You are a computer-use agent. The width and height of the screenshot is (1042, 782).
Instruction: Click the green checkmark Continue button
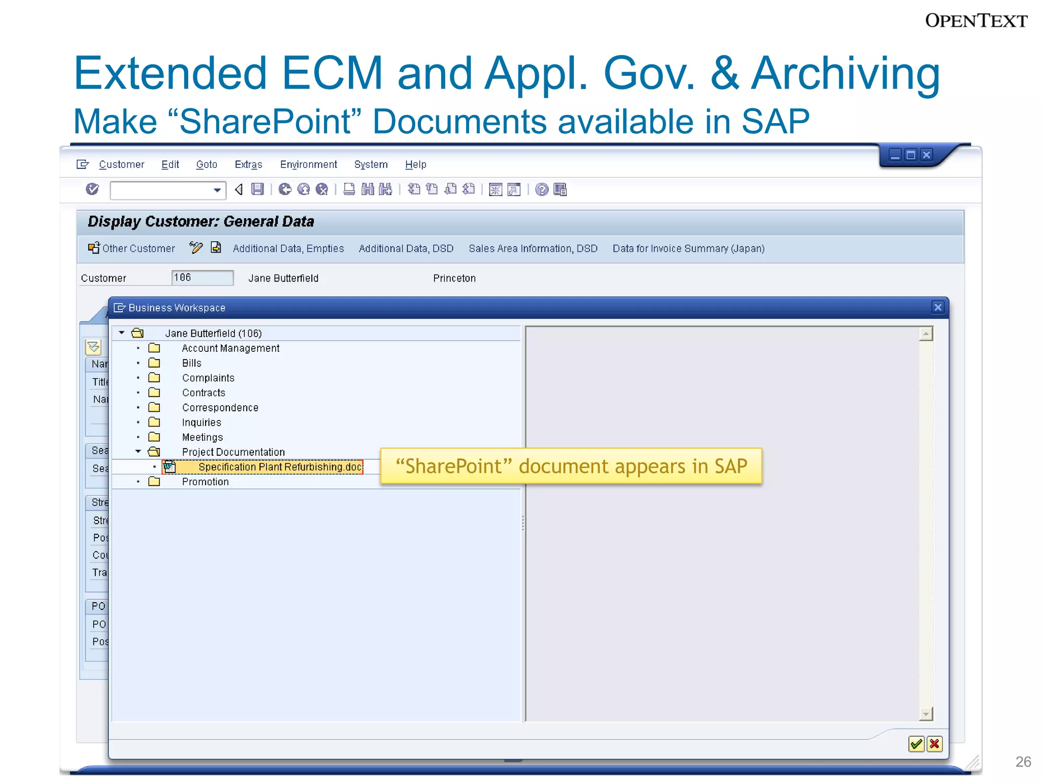click(916, 744)
